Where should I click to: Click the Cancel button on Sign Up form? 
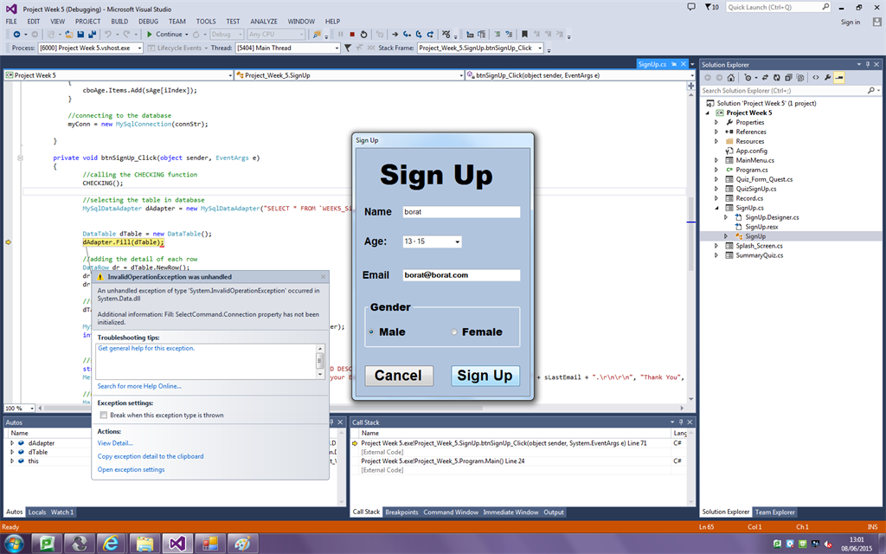click(x=399, y=376)
